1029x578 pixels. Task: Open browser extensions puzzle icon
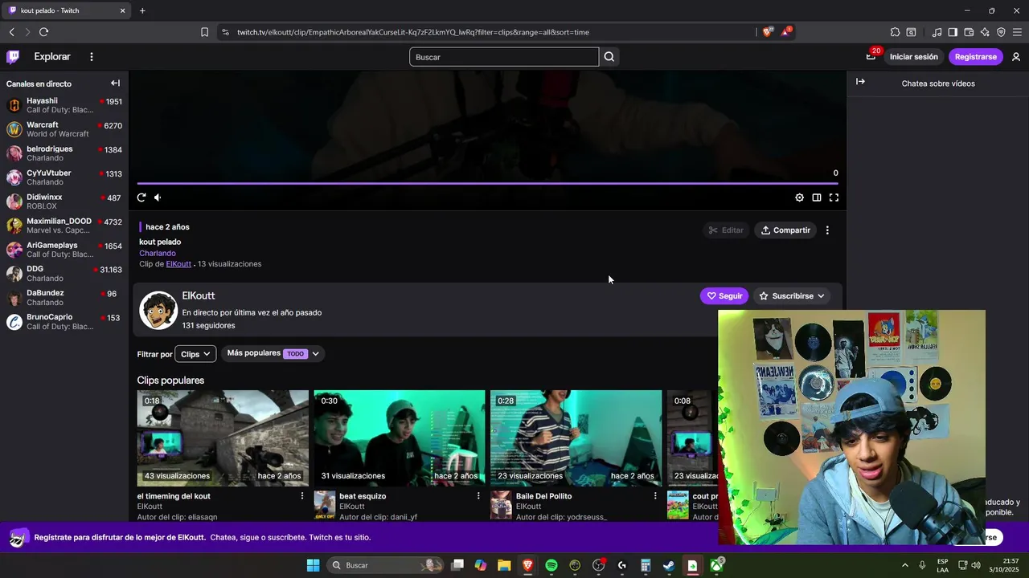[x=895, y=32]
